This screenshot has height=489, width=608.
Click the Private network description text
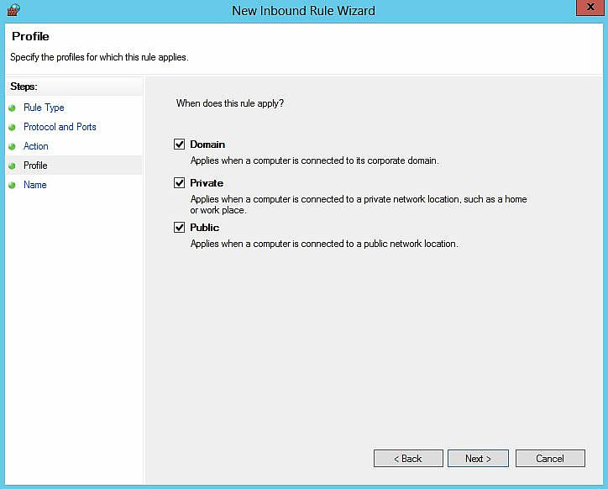click(x=358, y=204)
